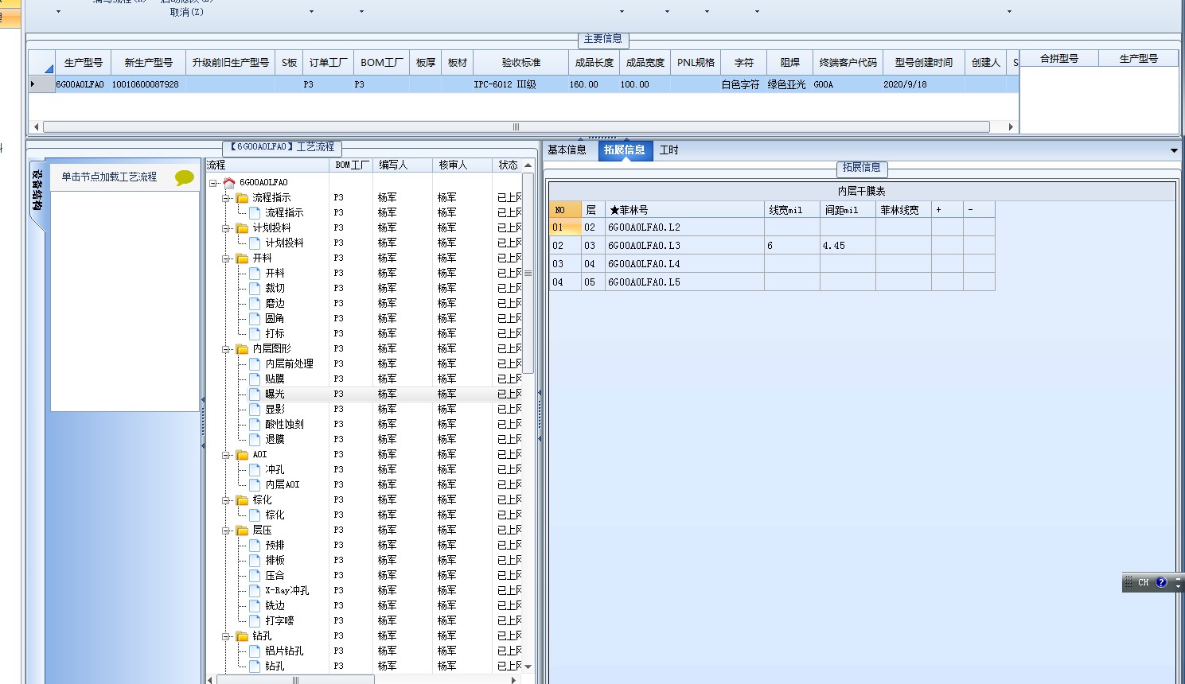Click the document icon beside 圆角

tap(255, 318)
